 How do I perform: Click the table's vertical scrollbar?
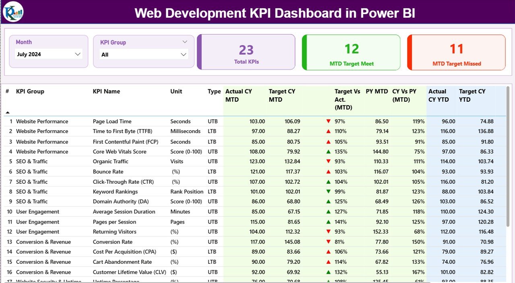click(508, 157)
